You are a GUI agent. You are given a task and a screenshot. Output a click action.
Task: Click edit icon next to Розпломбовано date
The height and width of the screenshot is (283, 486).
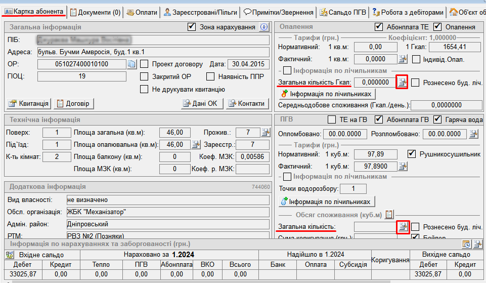coord(473,134)
